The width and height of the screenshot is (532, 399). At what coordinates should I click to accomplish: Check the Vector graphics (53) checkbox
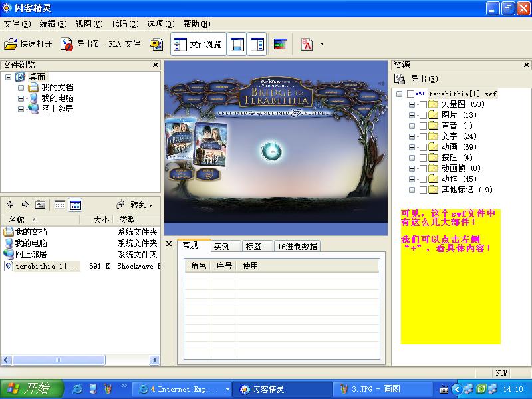pyautogui.click(x=423, y=104)
